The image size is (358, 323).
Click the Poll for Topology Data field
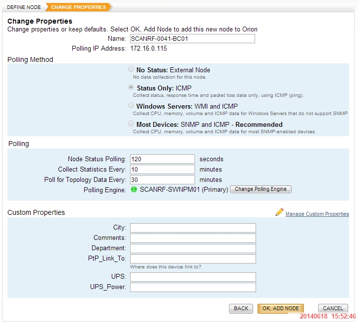[x=163, y=179]
